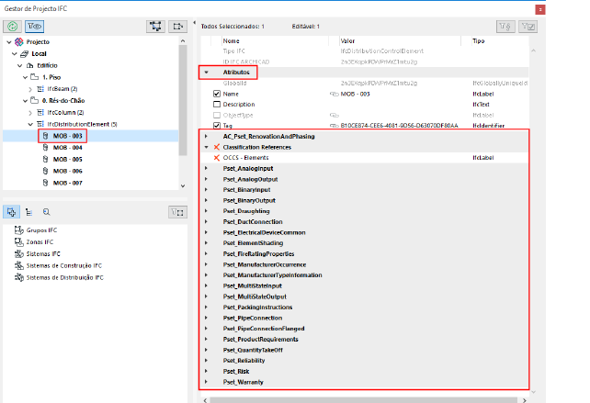Click the green refresh tree icon
Image resolution: width=590 pixels, height=403 pixels.
13,27
